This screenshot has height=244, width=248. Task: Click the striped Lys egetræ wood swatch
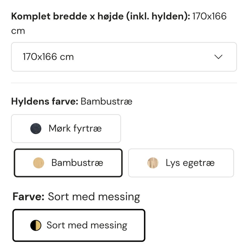click(153, 163)
